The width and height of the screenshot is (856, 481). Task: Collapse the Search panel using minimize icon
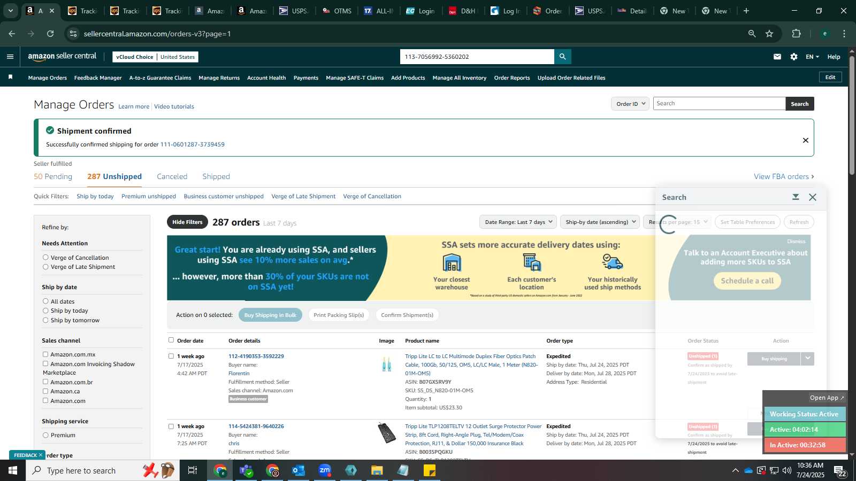(x=796, y=197)
